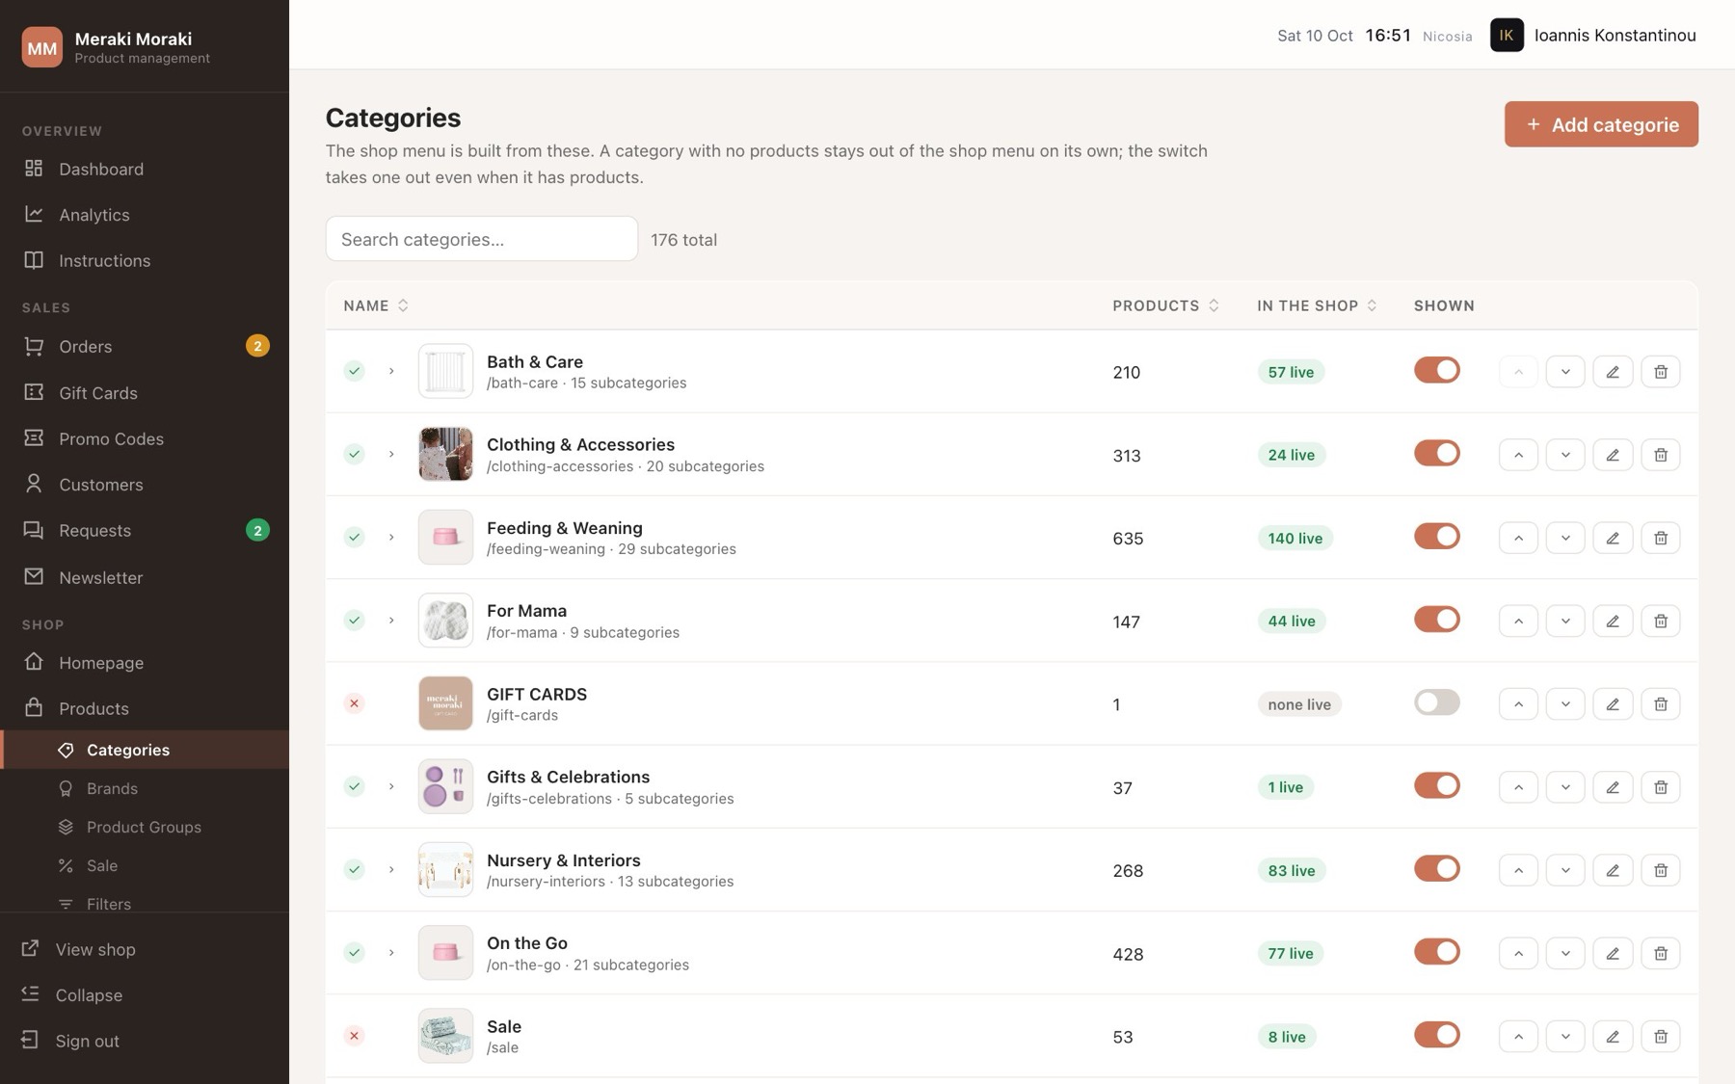Click the MM shop logo

point(42,46)
